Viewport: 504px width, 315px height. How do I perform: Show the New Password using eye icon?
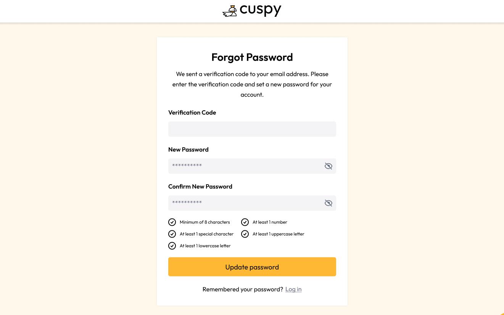coord(328,166)
